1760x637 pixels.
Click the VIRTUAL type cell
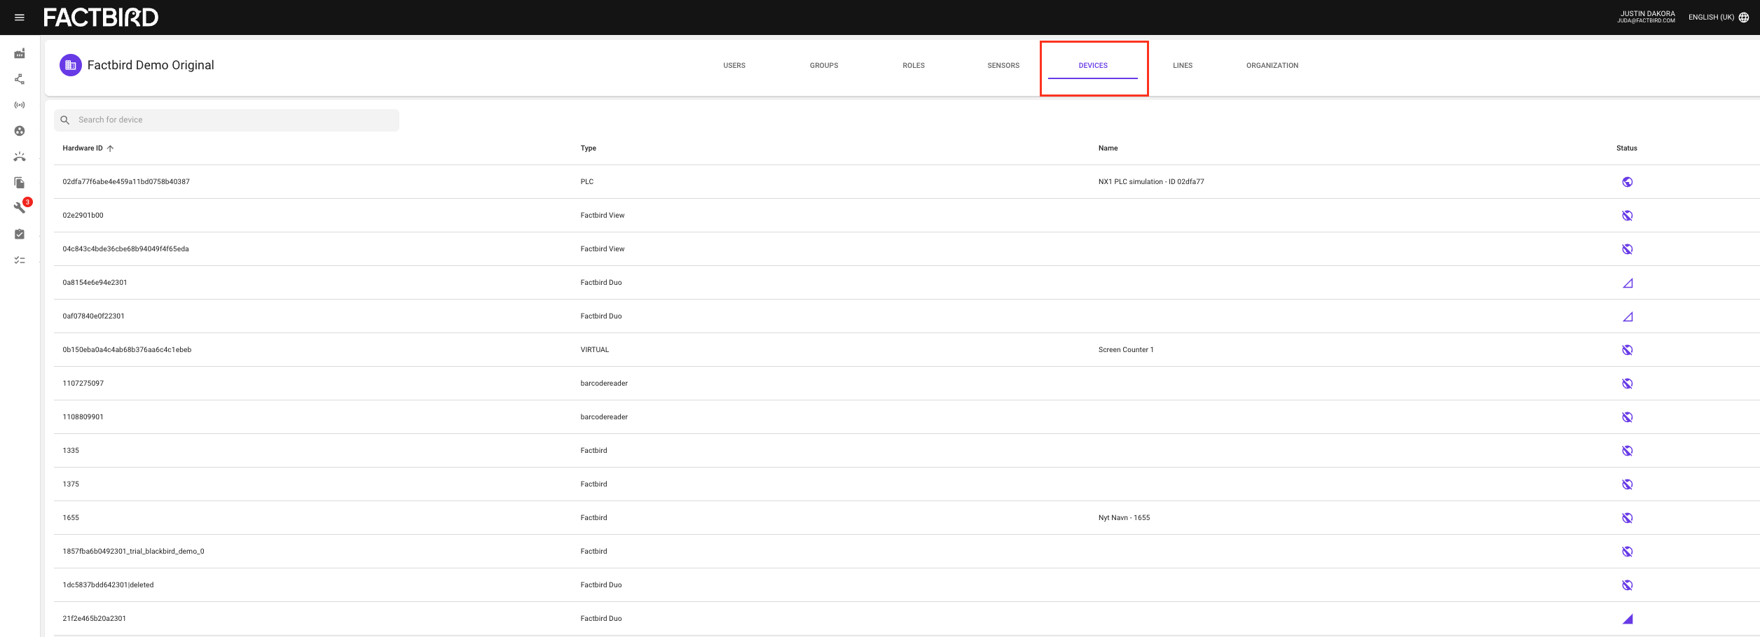click(x=595, y=350)
